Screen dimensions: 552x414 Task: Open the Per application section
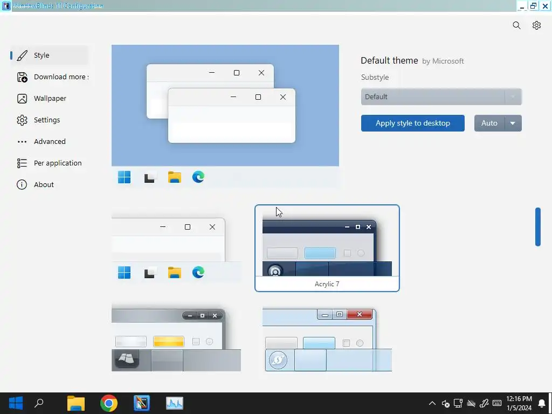(x=49, y=163)
